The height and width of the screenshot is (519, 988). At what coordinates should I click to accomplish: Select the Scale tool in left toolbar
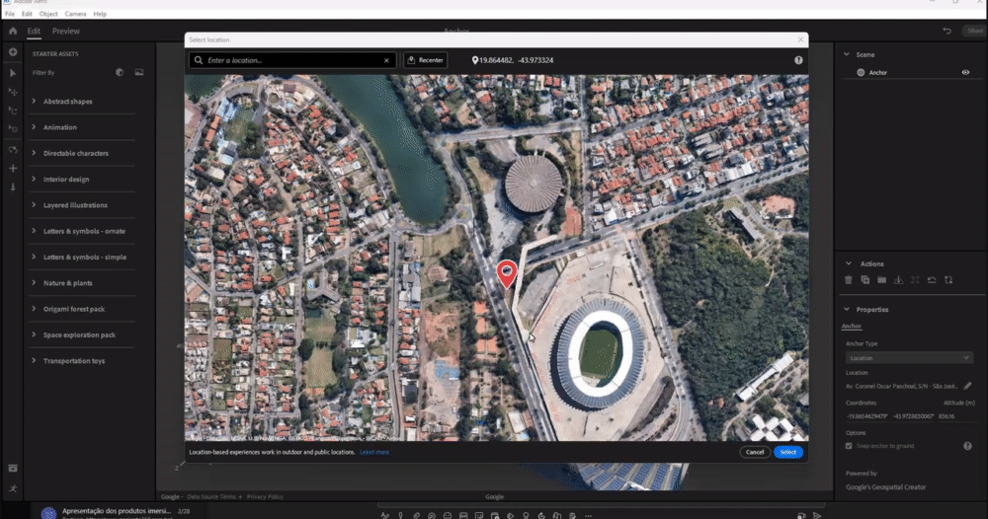click(13, 129)
